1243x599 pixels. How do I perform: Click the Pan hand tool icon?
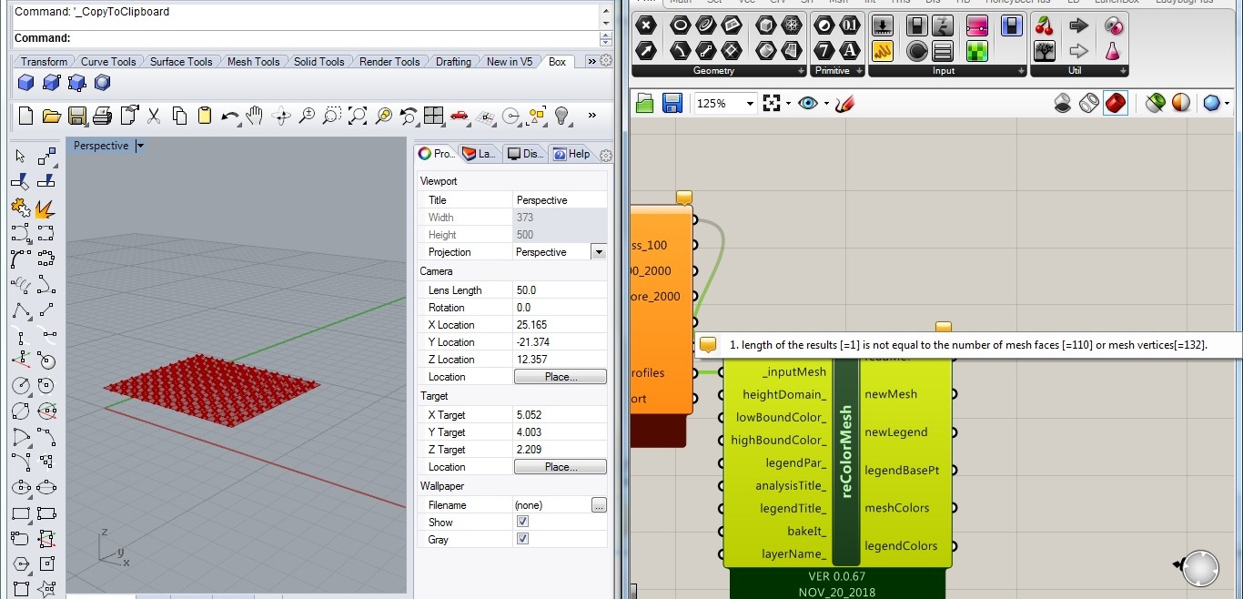(x=256, y=116)
